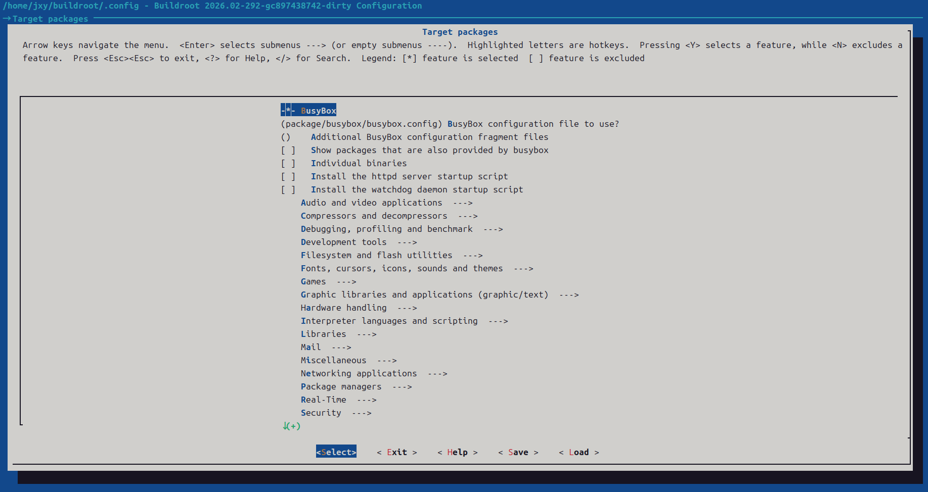This screenshot has width=928, height=492.
Task: Click the Exit button
Action: (397, 452)
